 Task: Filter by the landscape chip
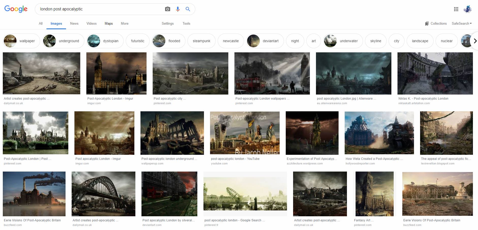[x=420, y=41]
